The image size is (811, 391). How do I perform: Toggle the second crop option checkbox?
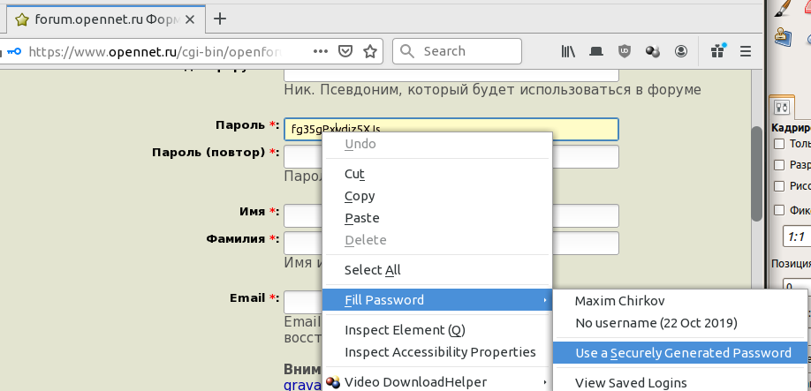[780, 165]
